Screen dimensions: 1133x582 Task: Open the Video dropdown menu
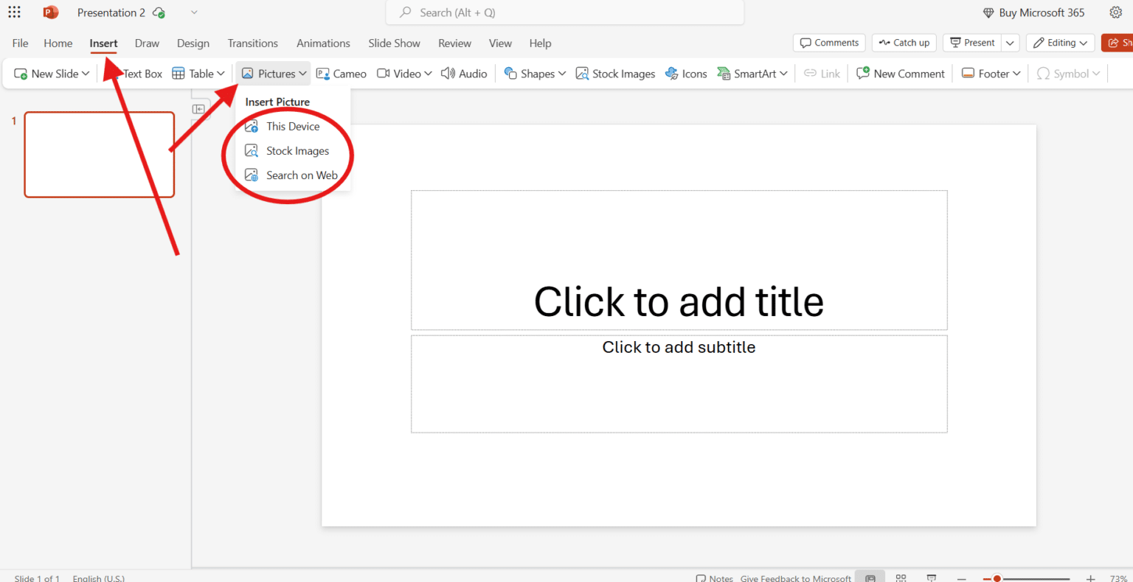[x=404, y=73]
